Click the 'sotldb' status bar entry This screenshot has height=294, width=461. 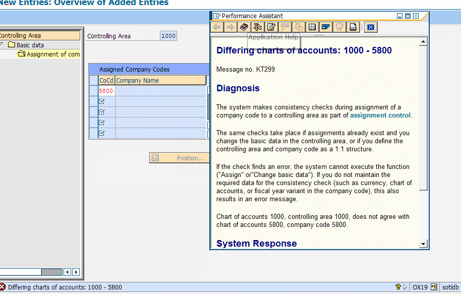pos(450,287)
